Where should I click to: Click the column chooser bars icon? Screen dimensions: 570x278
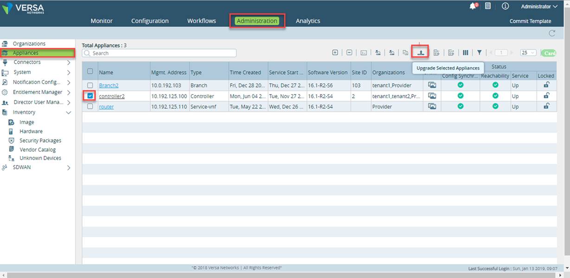(466, 53)
